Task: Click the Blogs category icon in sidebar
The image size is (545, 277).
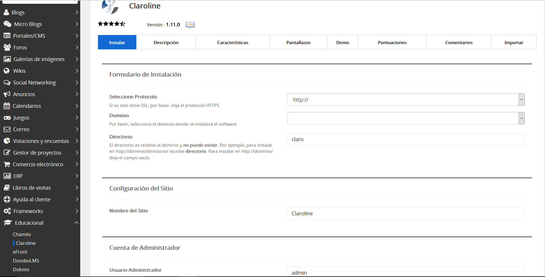Action: click(6, 12)
